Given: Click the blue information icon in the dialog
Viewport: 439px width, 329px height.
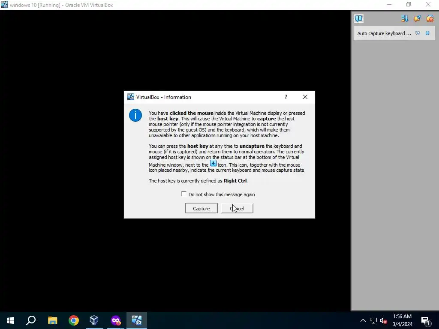Looking at the screenshot, I should (135, 115).
